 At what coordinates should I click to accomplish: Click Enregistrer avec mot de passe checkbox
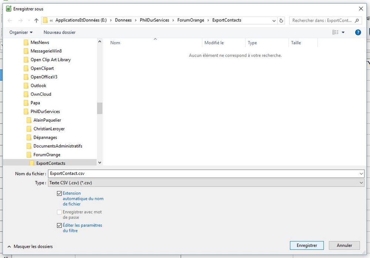[x=59, y=212]
